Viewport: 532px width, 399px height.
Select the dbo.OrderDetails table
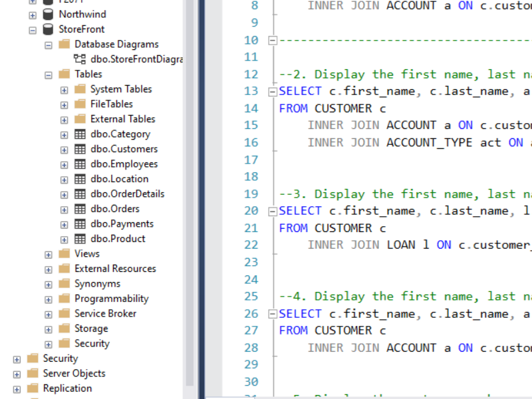pyautogui.click(x=127, y=194)
